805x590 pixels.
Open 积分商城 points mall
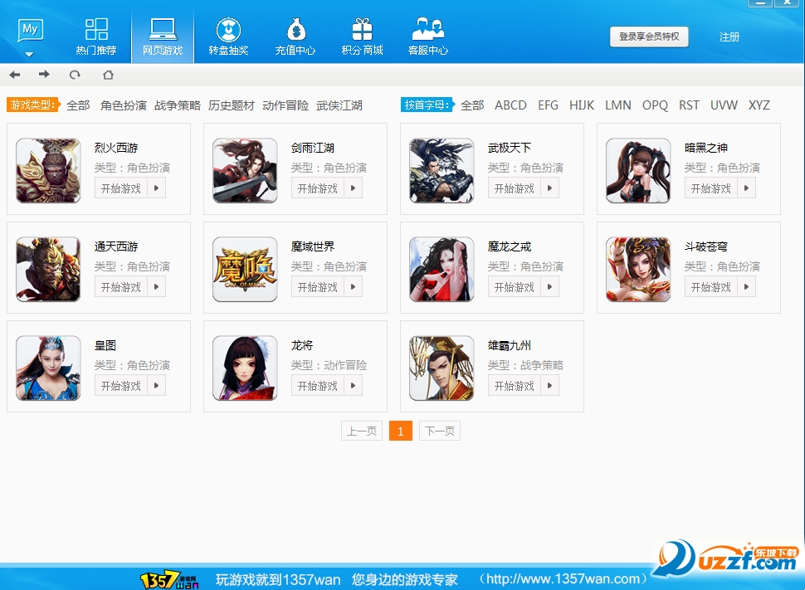click(x=362, y=37)
